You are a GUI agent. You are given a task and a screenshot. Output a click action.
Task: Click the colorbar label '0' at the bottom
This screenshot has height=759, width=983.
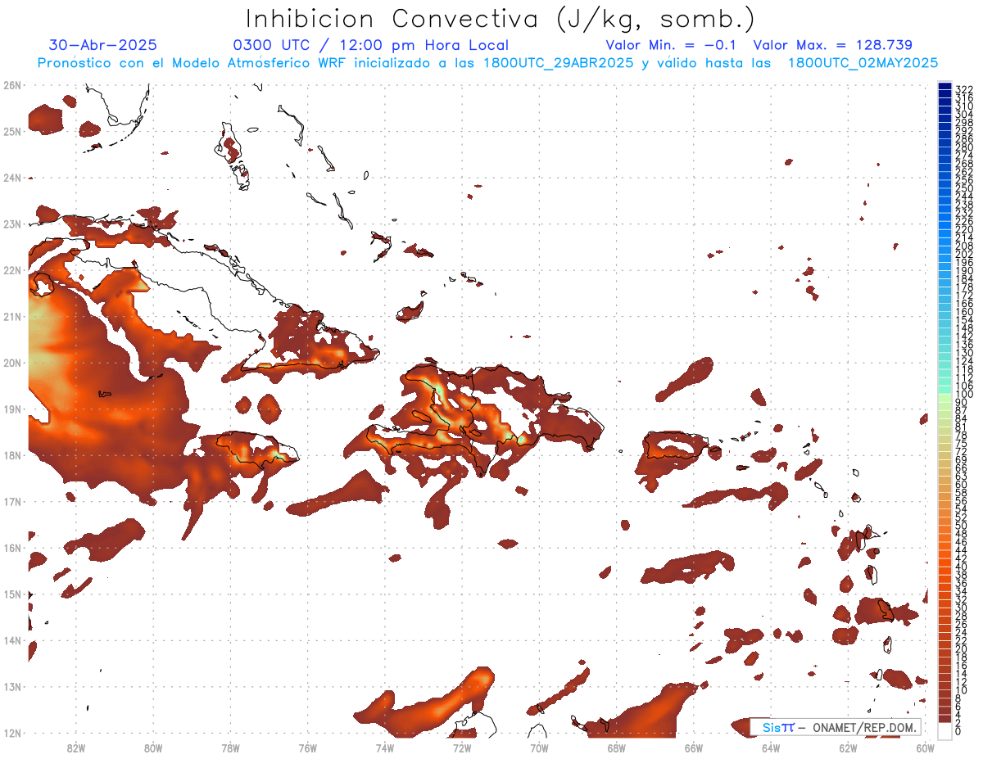coord(958,731)
